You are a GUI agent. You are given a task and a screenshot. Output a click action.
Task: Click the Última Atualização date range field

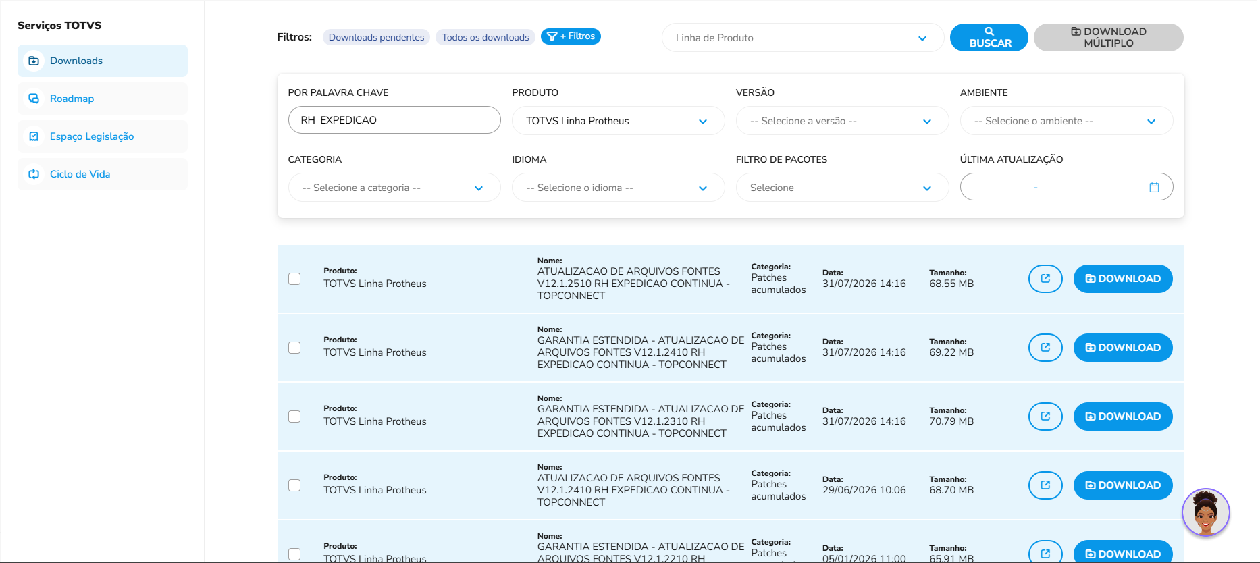[1066, 187]
